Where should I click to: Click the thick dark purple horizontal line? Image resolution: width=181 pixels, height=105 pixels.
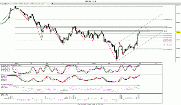[x=89, y=27]
